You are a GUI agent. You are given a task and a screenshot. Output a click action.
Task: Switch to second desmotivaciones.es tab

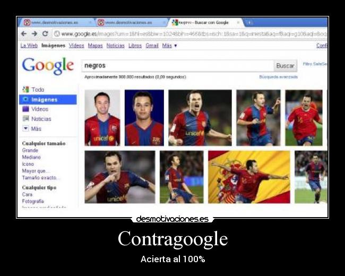coord(132,22)
